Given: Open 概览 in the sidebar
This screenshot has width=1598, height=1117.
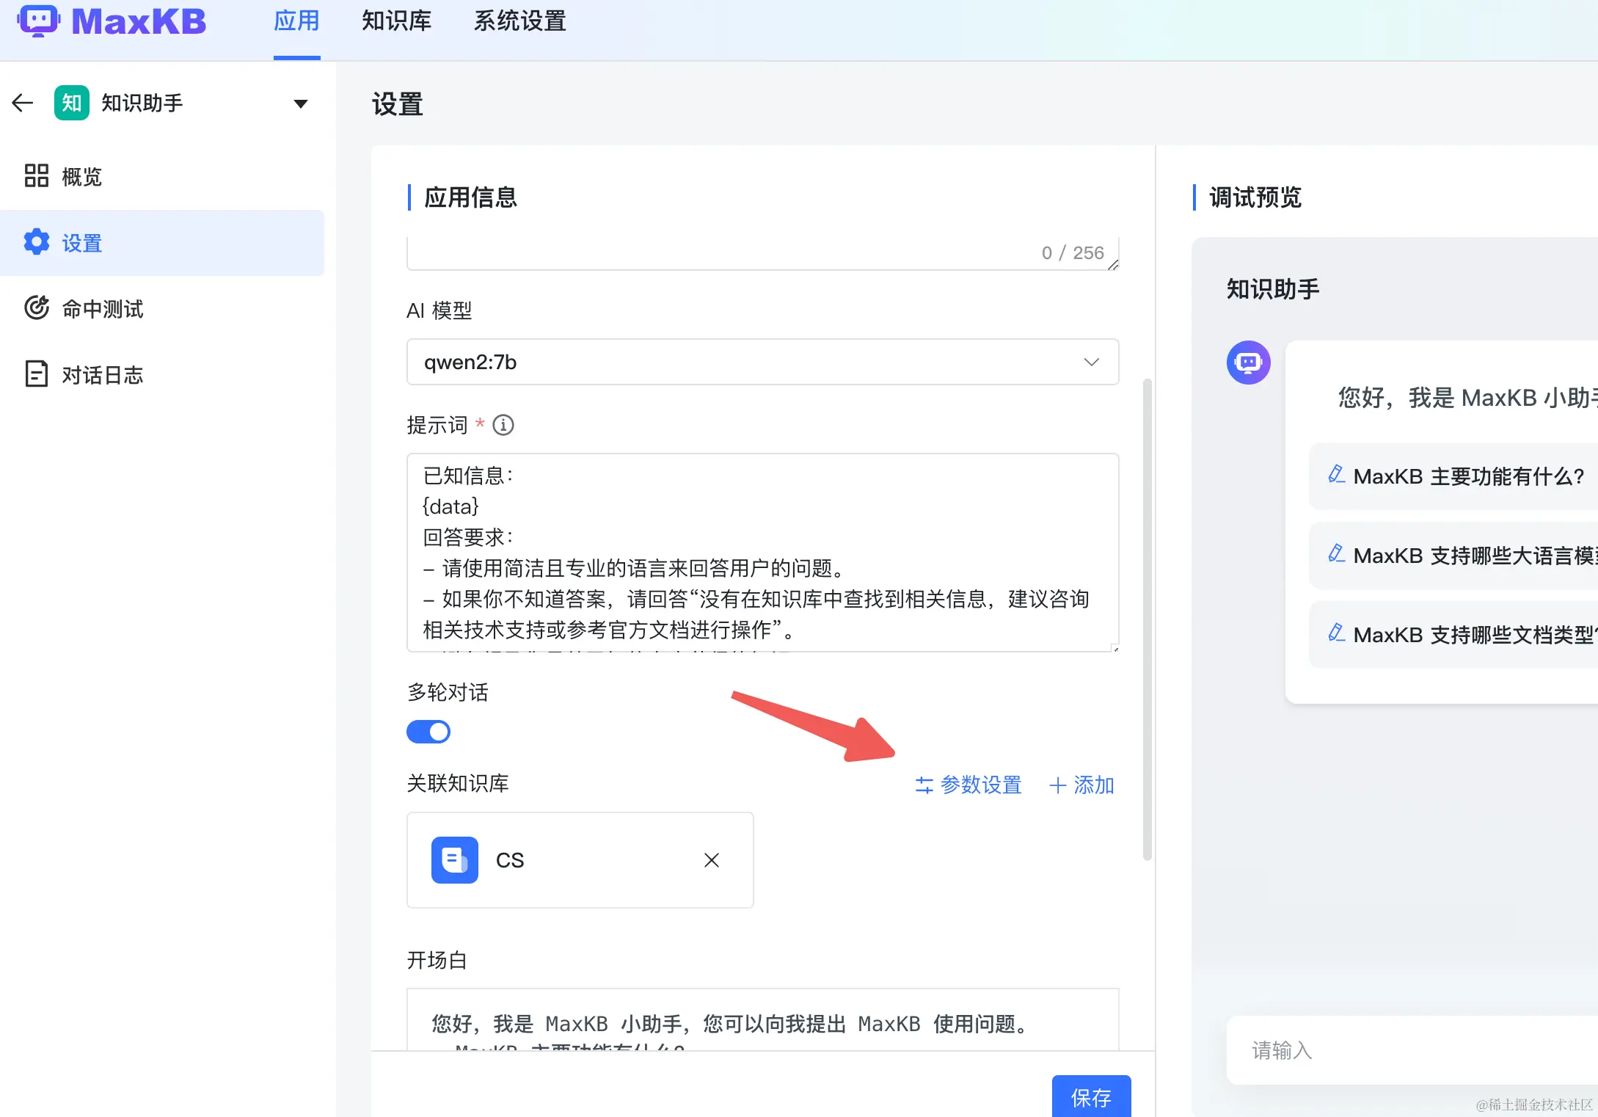Looking at the screenshot, I should (81, 177).
